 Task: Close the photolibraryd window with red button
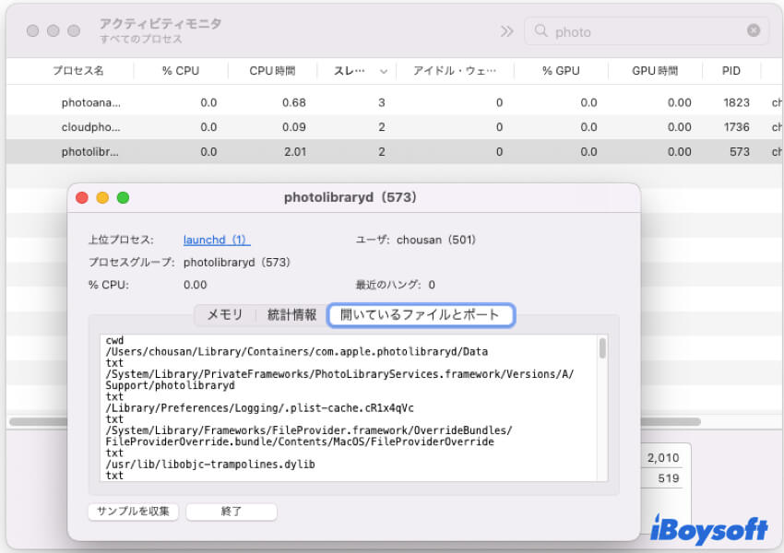82,198
